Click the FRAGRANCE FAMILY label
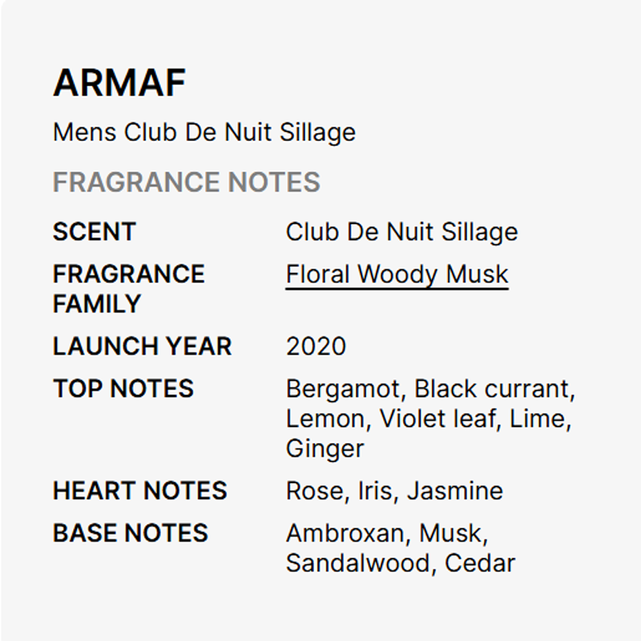 (128, 288)
